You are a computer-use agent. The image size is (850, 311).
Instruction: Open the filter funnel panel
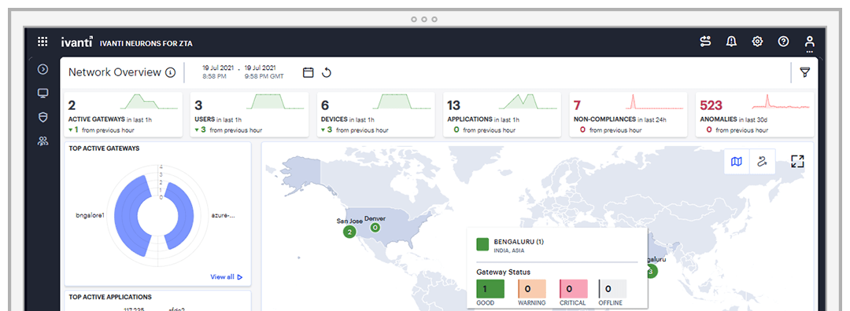(x=805, y=72)
